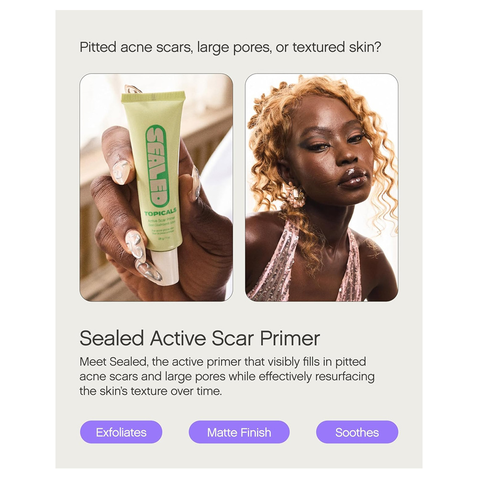Click the thumbnail with chrome nail art
Image resolution: width=478 pixels, height=478 pixels.
pos(122,172)
